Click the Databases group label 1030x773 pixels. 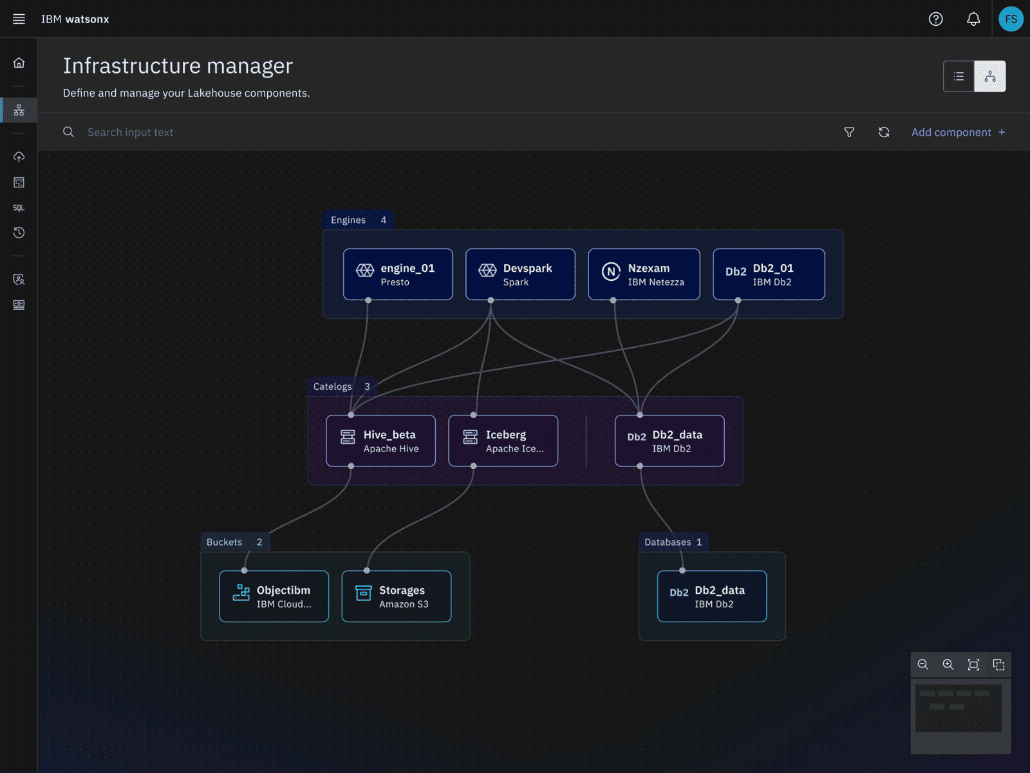point(673,542)
